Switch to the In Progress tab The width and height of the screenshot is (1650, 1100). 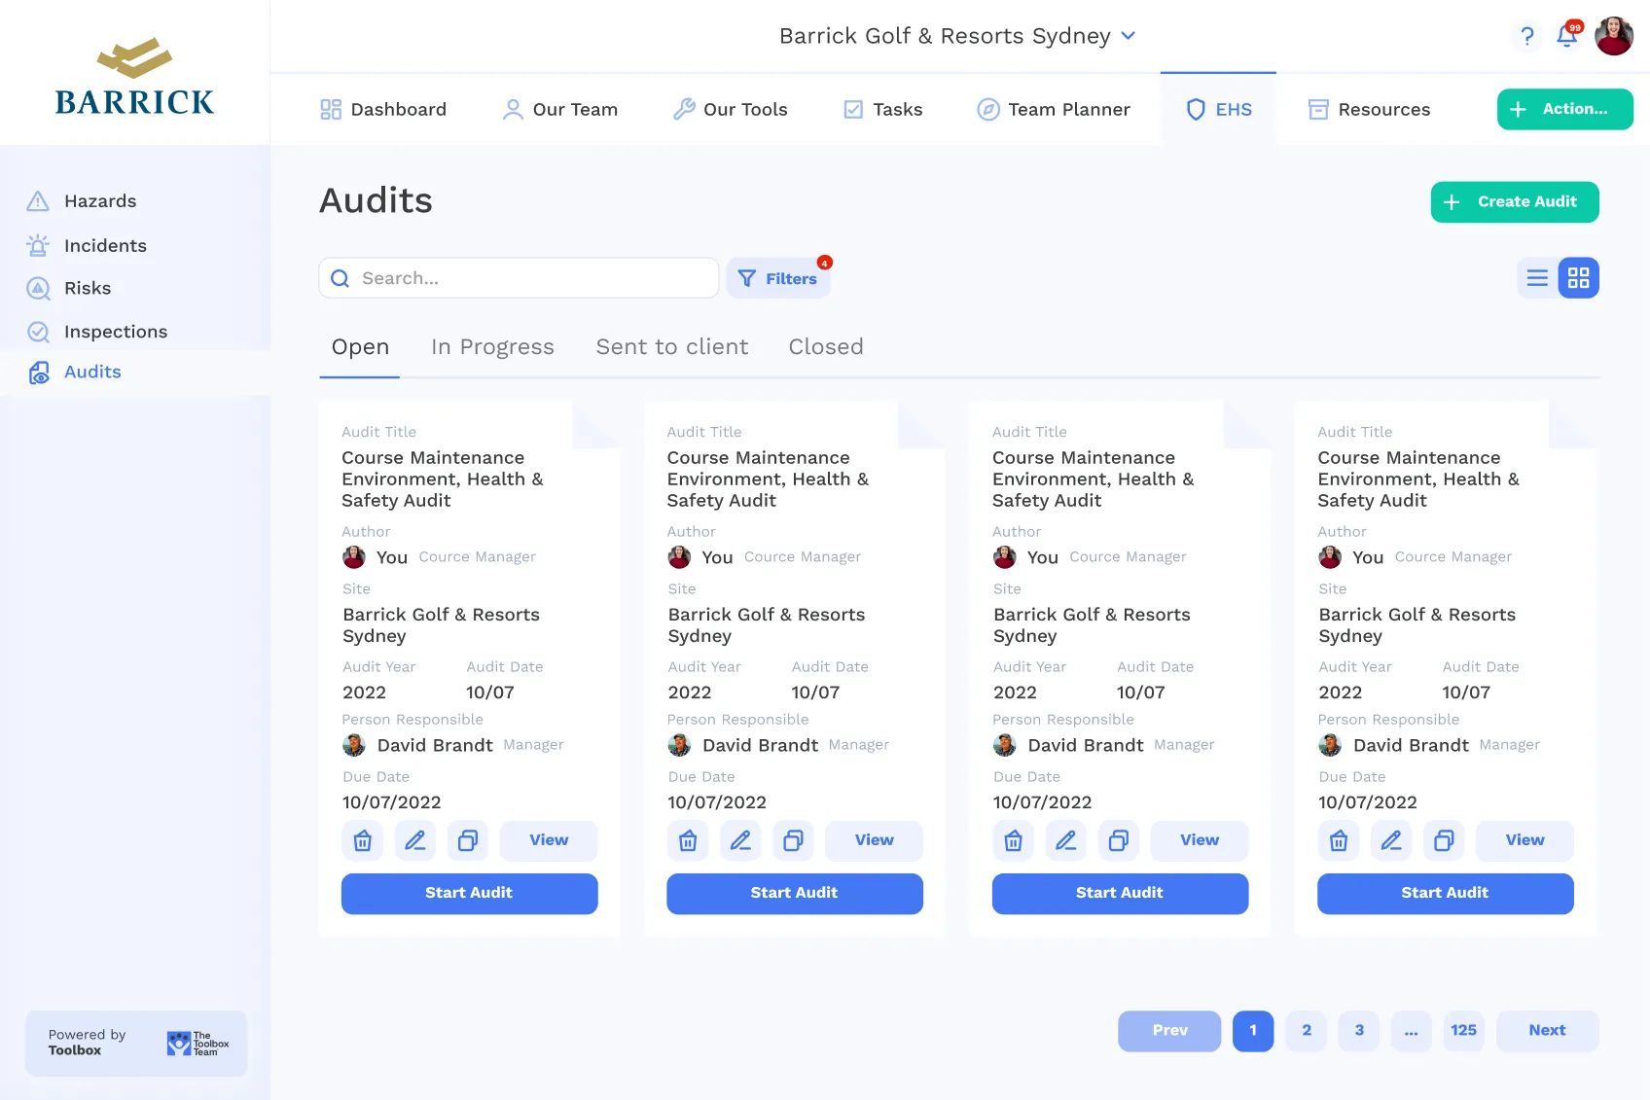click(492, 347)
